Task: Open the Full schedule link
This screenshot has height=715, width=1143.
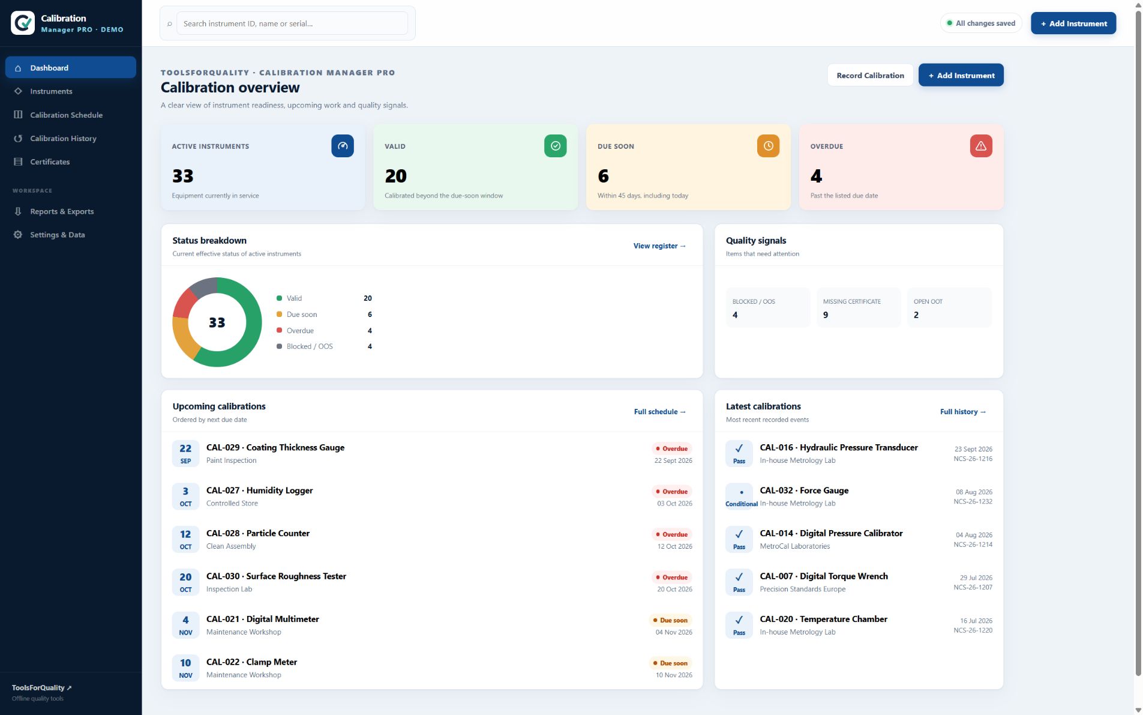Action: coord(660,412)
